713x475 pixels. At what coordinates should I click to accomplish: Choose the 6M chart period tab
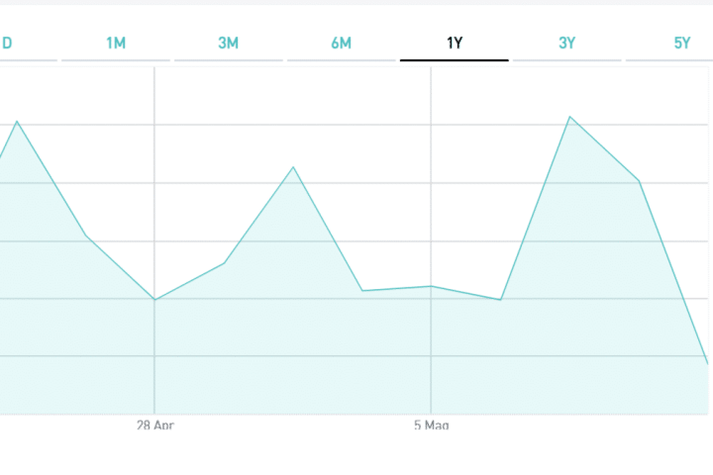point(342,43)
